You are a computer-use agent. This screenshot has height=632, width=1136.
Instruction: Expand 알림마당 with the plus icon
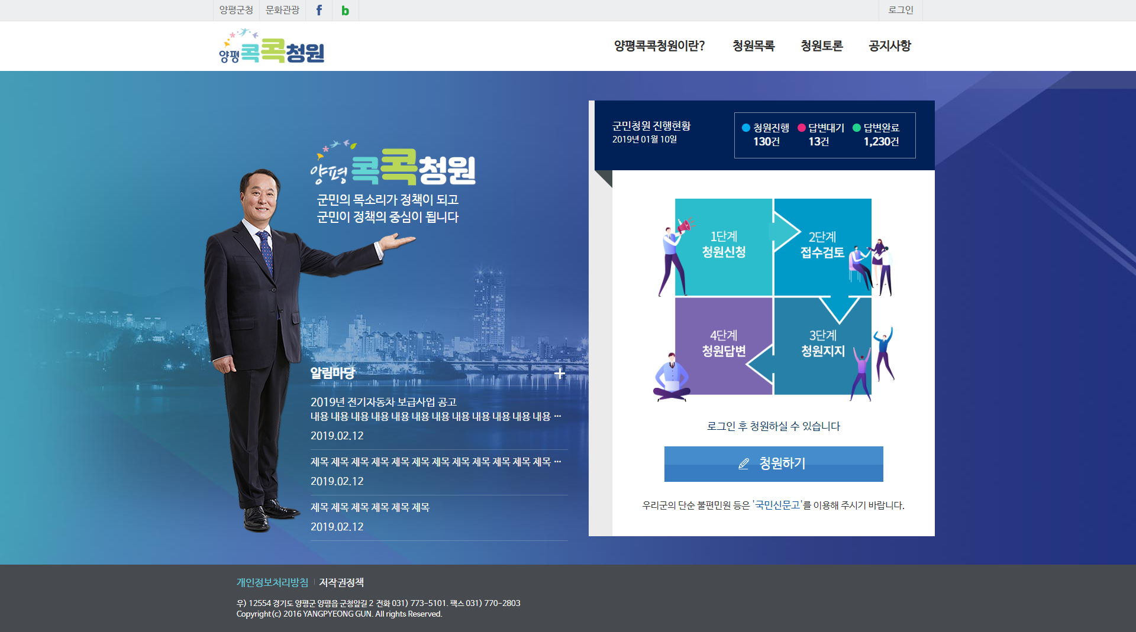point(559,374)
